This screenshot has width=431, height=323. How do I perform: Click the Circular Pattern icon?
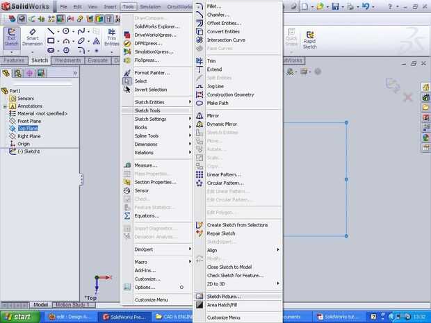pos(200,183)
